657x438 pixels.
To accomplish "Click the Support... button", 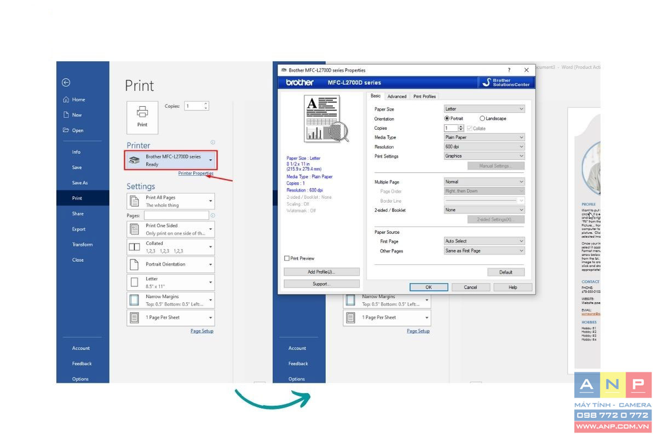I will coord(321,284).
